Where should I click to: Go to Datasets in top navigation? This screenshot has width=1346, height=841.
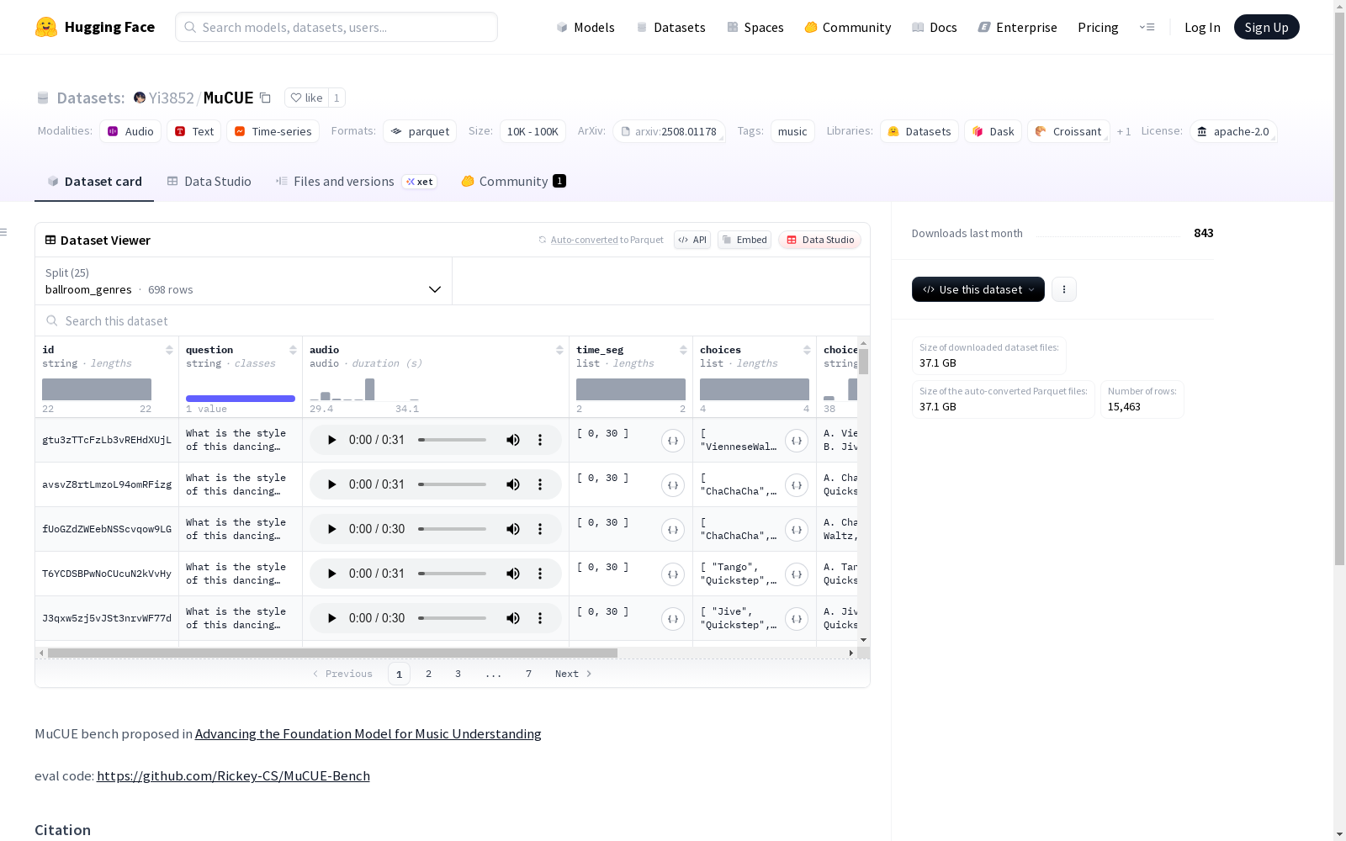pyautogui.click(x=671, y=27)
